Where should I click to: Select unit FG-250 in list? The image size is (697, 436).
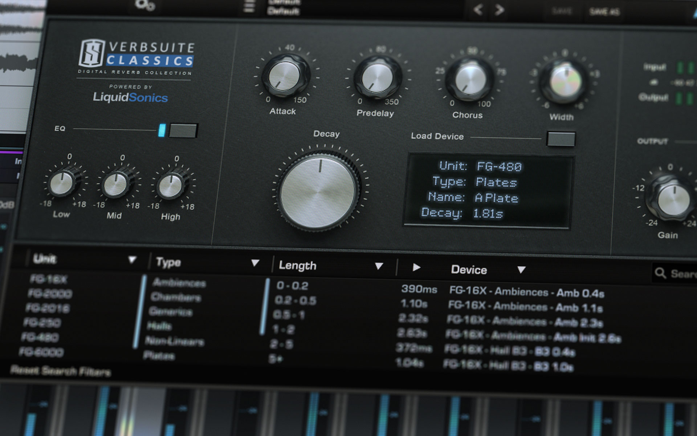coord(42,323)
